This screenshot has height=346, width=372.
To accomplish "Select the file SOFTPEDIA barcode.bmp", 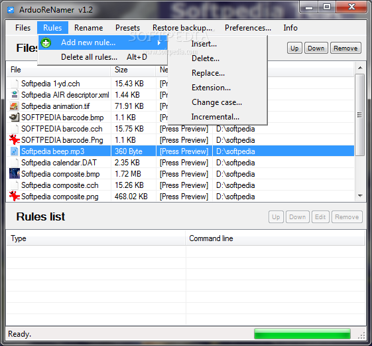I will pyautogui.click(x=62, y=118).
